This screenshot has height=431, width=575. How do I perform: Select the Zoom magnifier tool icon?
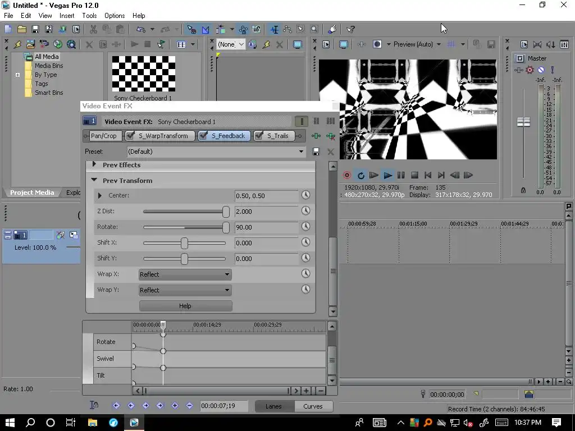pyautogui.click(x=314, y=29)
